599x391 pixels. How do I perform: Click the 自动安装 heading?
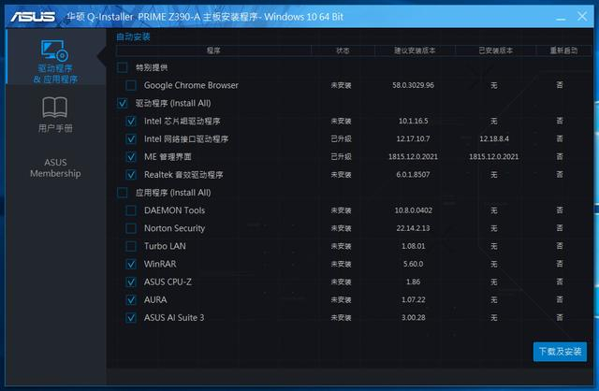click(133, 37)
